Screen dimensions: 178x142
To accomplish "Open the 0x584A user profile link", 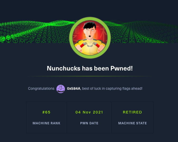I will pyautogui.click(x=74, y=89).
